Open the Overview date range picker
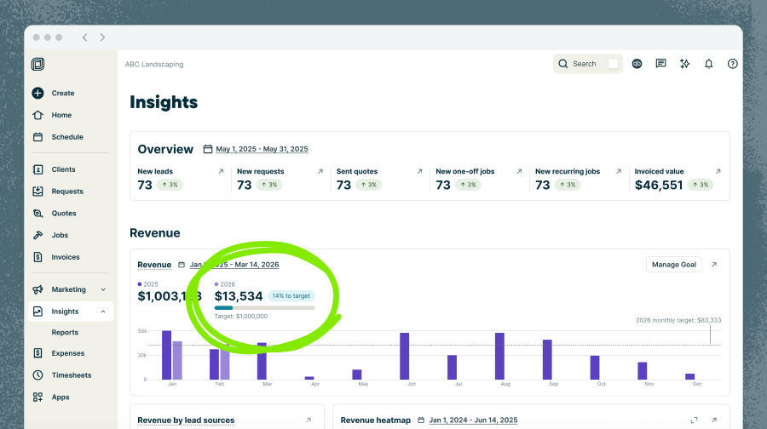The image size is (767, 429). tap(261, 149)
